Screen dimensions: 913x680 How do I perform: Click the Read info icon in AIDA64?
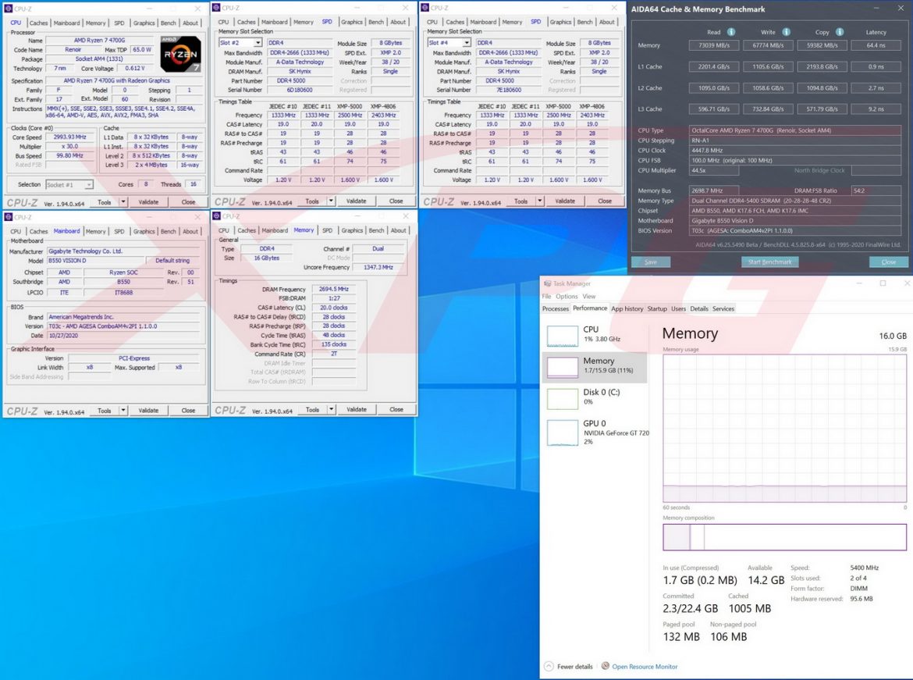pos(730,32)
